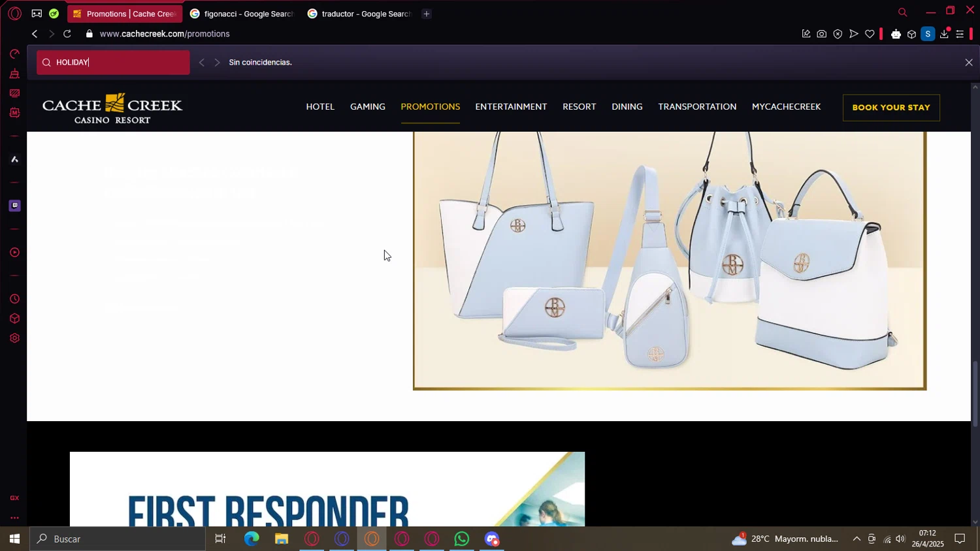Reload the current page
980x551 pixels.
point(67,34)
